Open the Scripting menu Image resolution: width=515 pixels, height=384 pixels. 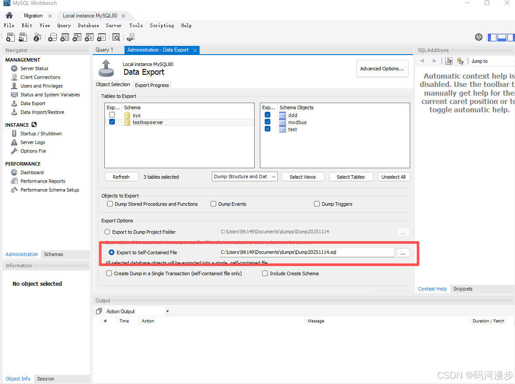click(162, 25)
